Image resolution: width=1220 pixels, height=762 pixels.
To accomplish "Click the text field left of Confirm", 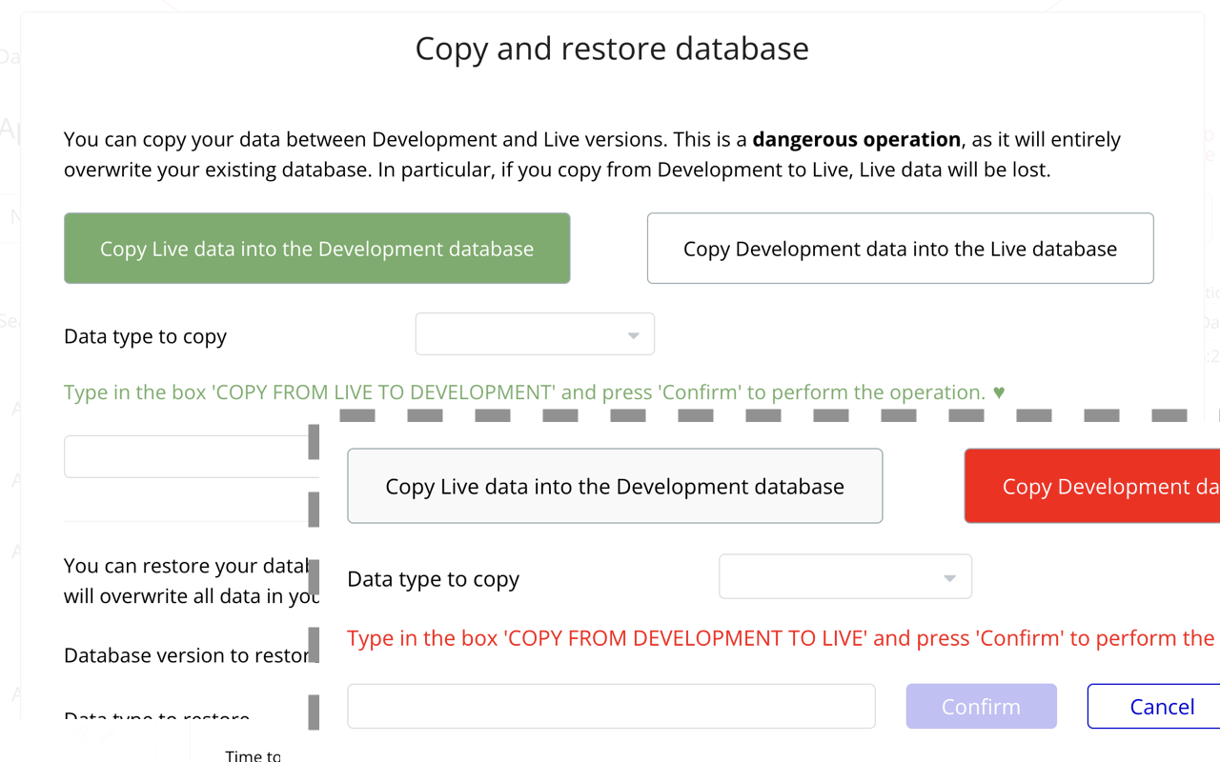I will click(x=611, y=706).
